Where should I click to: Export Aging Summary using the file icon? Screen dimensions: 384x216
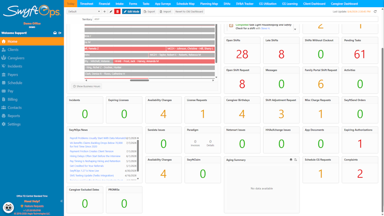click(x=295, y=160)
